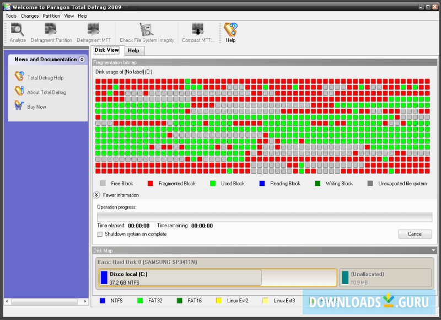
Task: Click the Reading Block blue swatch
Action: [x=262, y=184]
